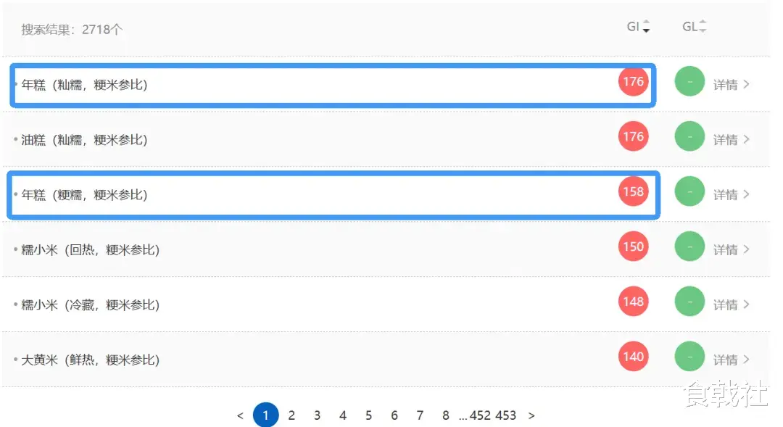
Task: Go to next page arrow
Action: [531, 415]
